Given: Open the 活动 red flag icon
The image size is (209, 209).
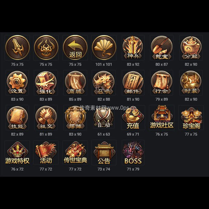Looking at the screenshot, I should point(46,153).
